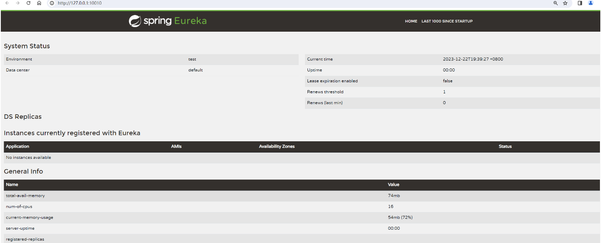Viewport: 602px width, 243px height.
Task: Select the total-avail-memory row name
Action: (x=25, y=195)
